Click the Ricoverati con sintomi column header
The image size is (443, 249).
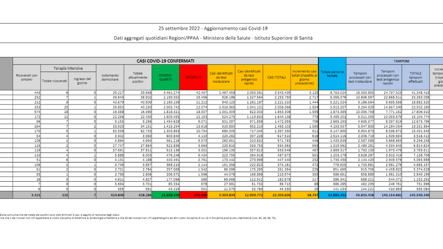(27, 77)
